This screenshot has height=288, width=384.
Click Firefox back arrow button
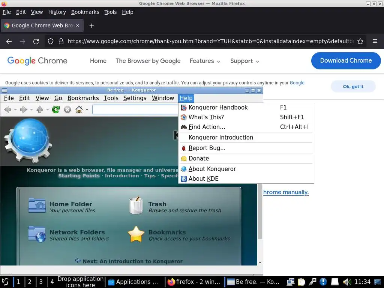pos(9,41)
